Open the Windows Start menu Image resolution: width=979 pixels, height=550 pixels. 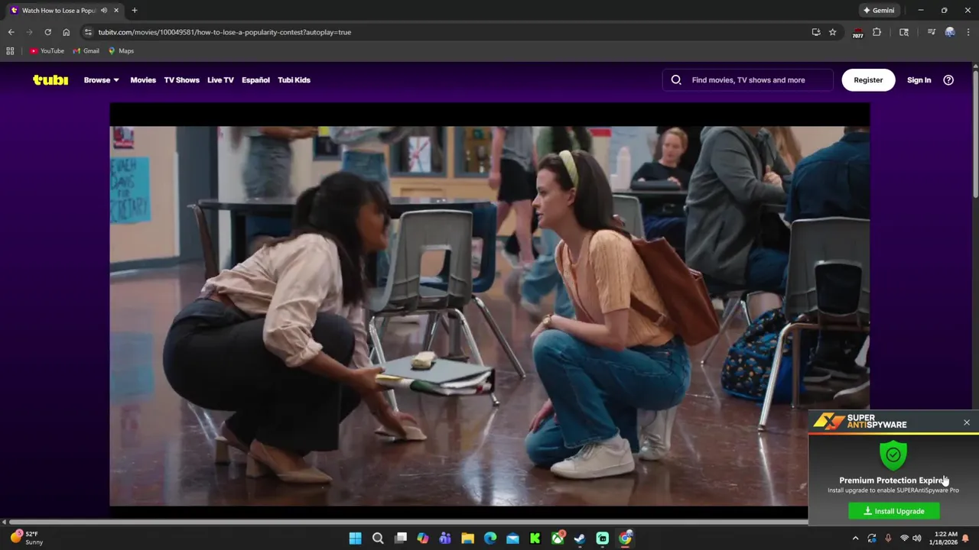pyautogui.click(x=356, y=539)
